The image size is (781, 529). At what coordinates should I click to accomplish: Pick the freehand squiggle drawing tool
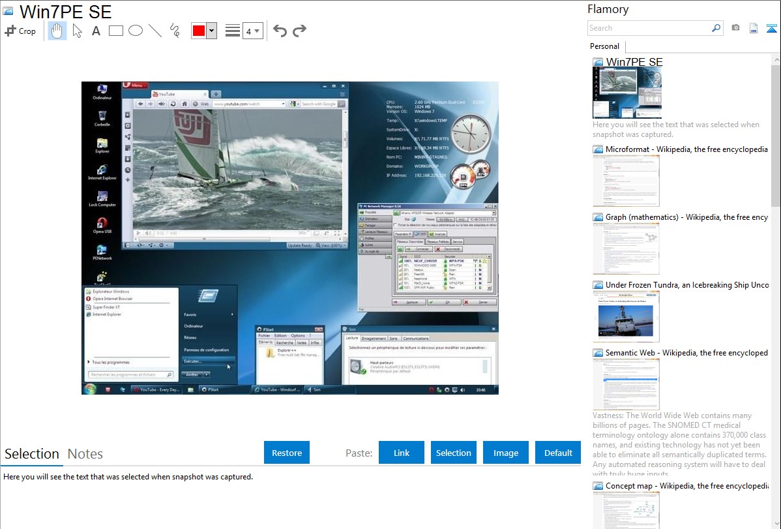click(x=175, y=31)
